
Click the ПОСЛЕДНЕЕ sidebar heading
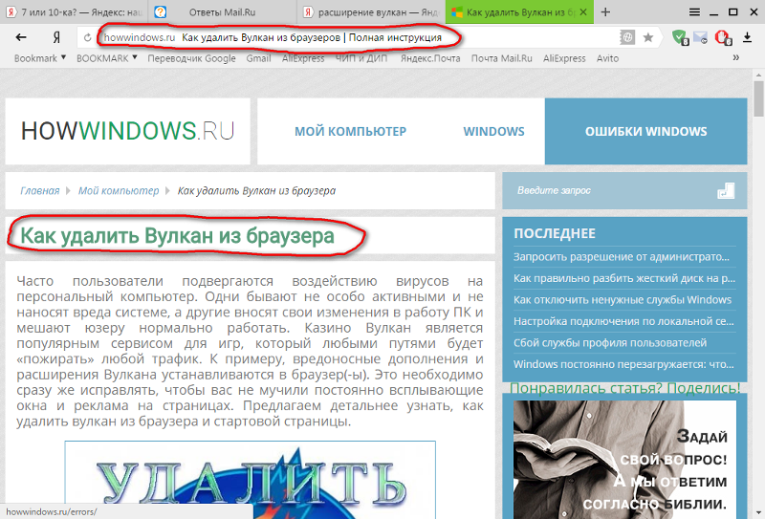point(555,233)
